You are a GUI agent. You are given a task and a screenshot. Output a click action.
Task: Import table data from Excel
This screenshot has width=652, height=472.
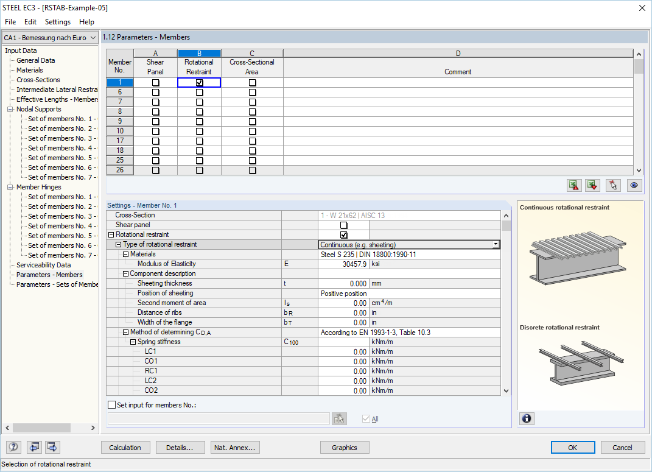[x=593, y=185]
